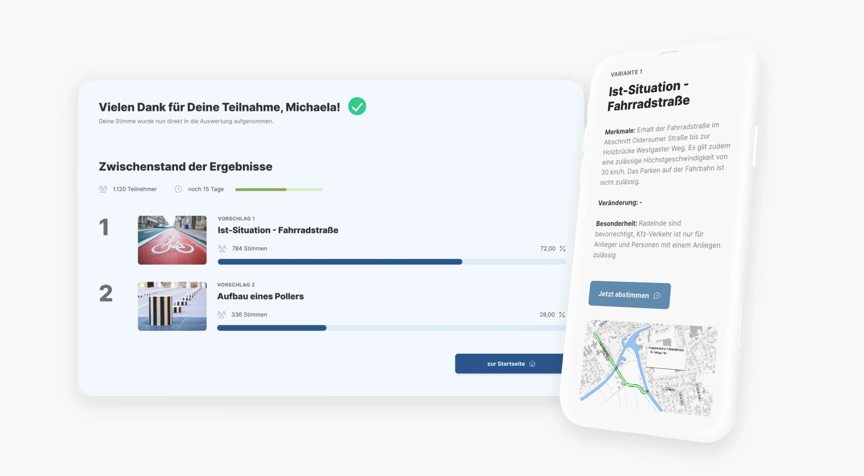The width and height of the screenshot is (864, 476).
Task: Click the percent icon next to 28,00
Action: [x=562, y=314]
